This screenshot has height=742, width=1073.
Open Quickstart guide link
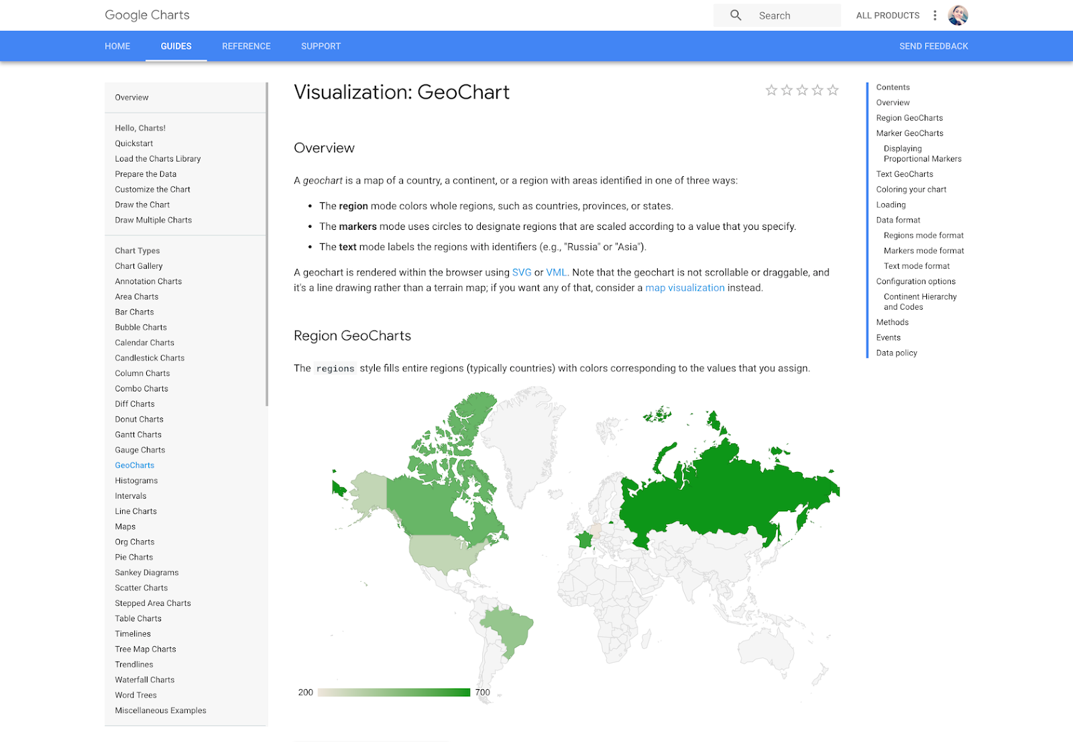pos(133,143)
